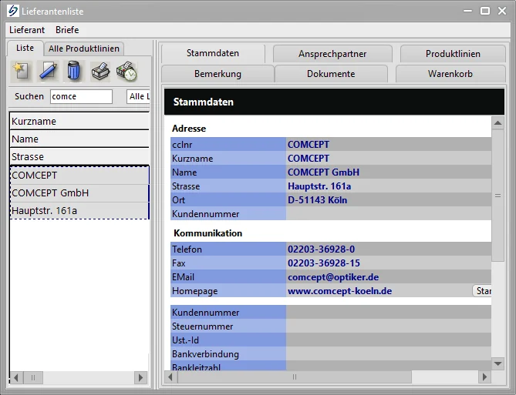Open the Alle L filter dropdown

[x=138, y=96]
